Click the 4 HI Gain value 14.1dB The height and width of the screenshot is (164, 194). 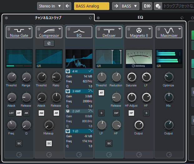tap(88, 76)
